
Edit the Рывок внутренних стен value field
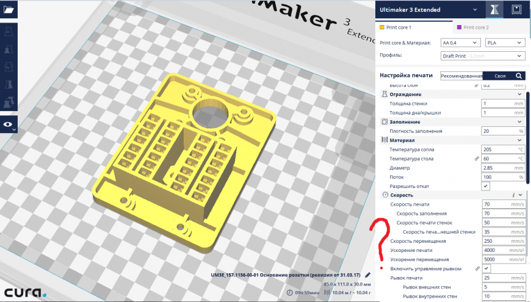click(x=504, y=296)
